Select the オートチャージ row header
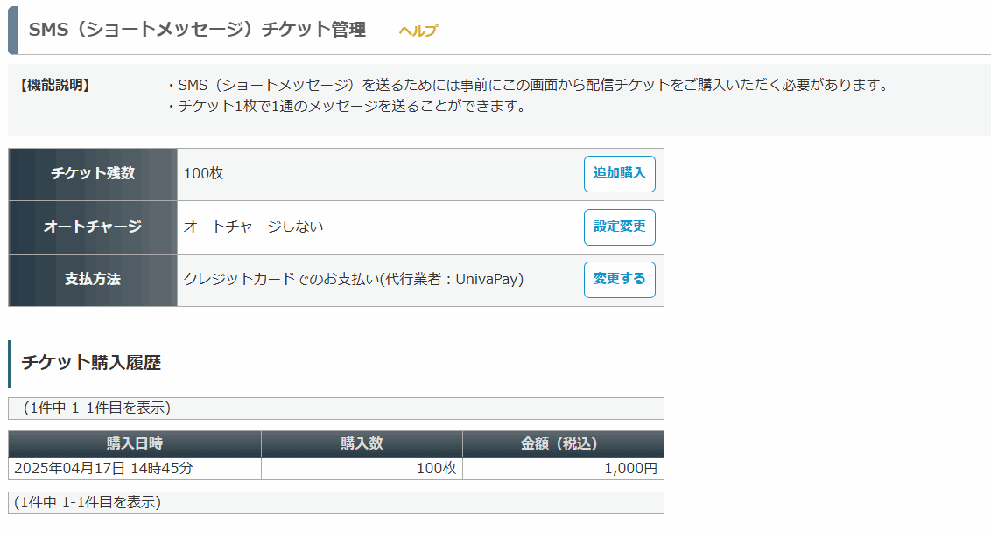The image size is (991, 537). (x=93, y=227)
